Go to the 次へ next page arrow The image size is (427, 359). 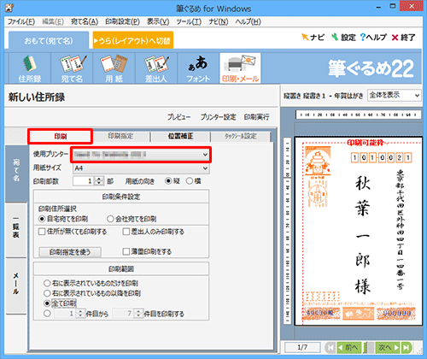point(389,347)
